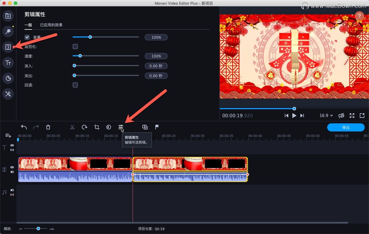
Task: Delete the selected clip with trash icon
Action: (x=48, y=127)
